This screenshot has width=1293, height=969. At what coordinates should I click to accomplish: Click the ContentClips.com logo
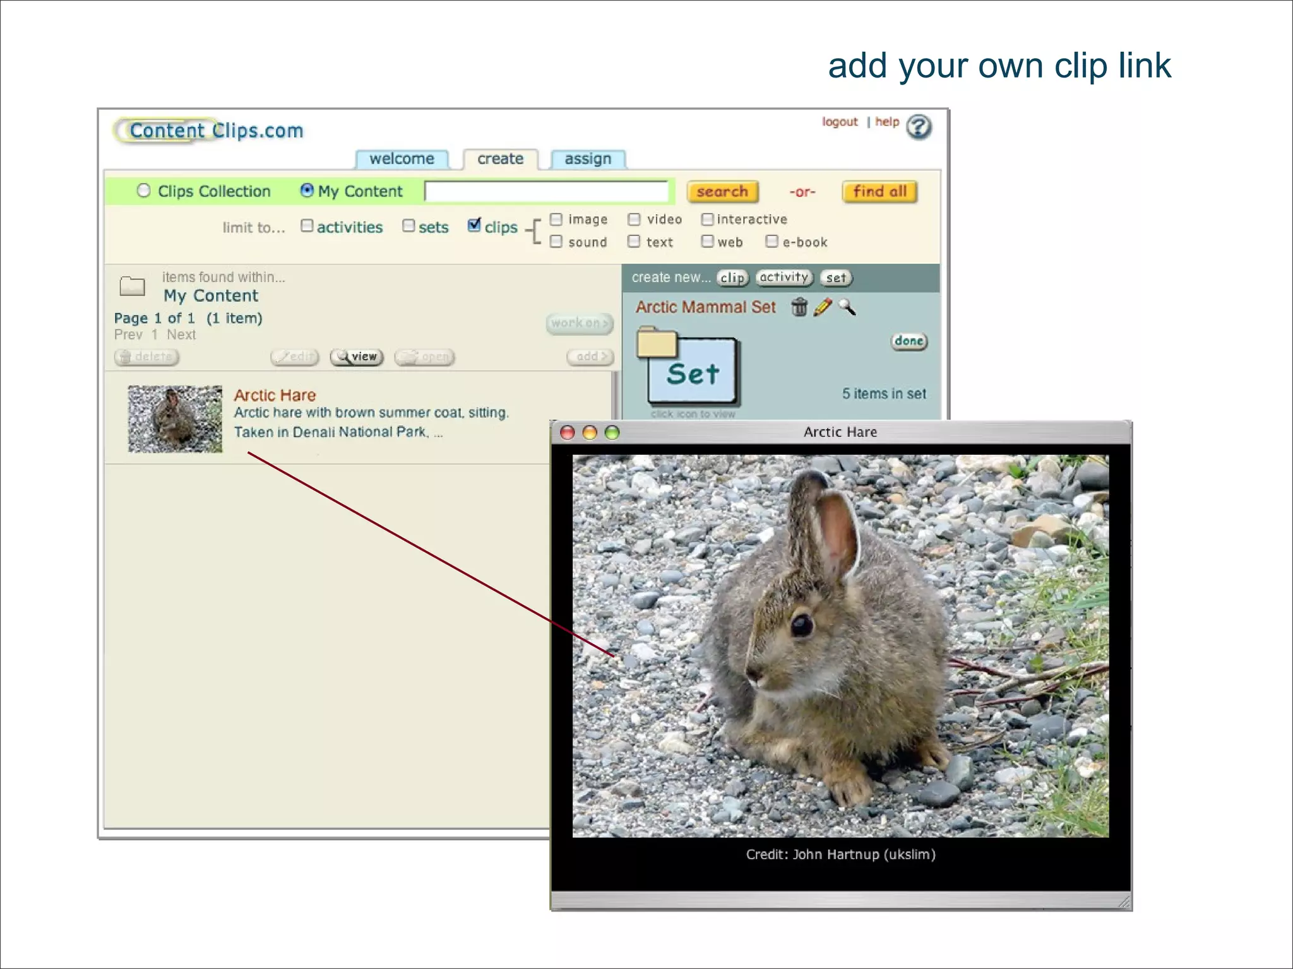coord(211,131)
